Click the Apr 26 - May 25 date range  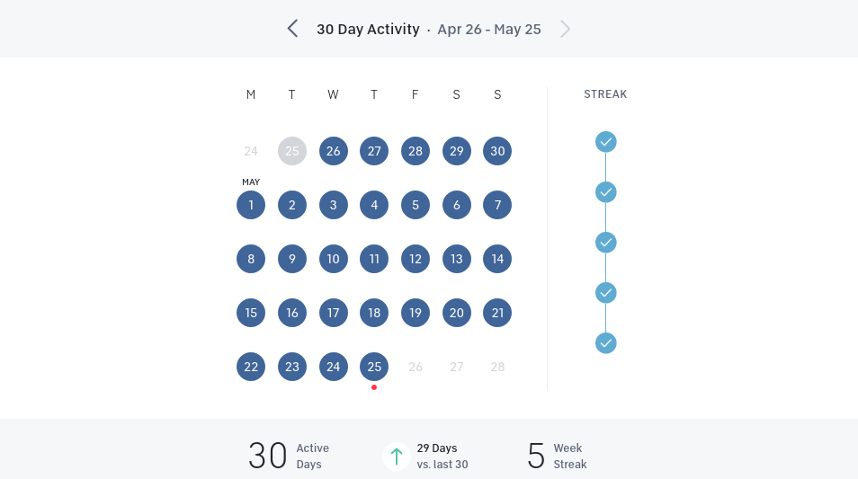489,29
